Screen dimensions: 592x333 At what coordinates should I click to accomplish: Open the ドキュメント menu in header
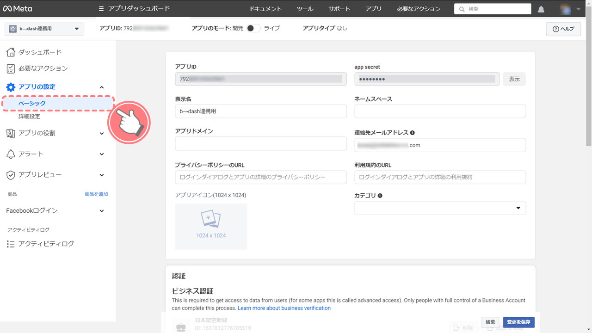pyautogui.click(x=265, y=9)
